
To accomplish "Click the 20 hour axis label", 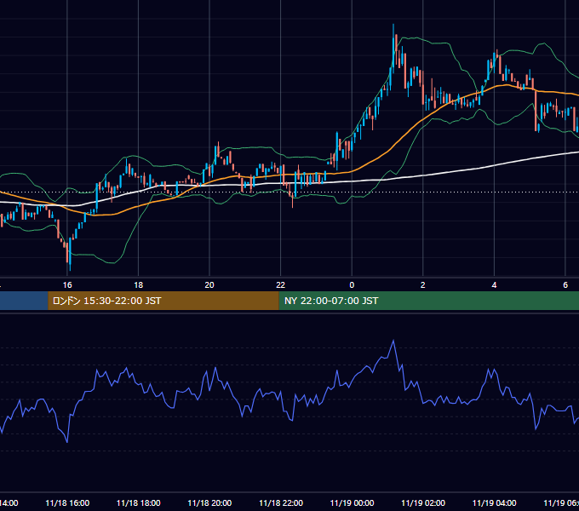I will (x=209, y=285).
